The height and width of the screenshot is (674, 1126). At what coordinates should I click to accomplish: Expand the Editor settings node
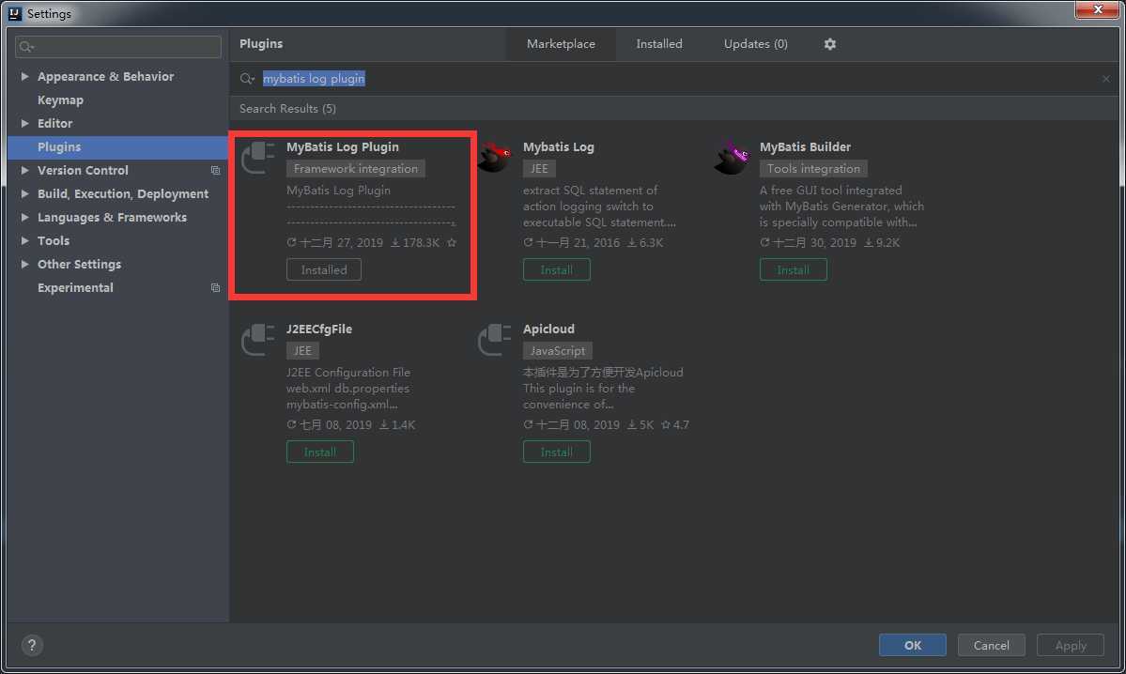[25, 124]
